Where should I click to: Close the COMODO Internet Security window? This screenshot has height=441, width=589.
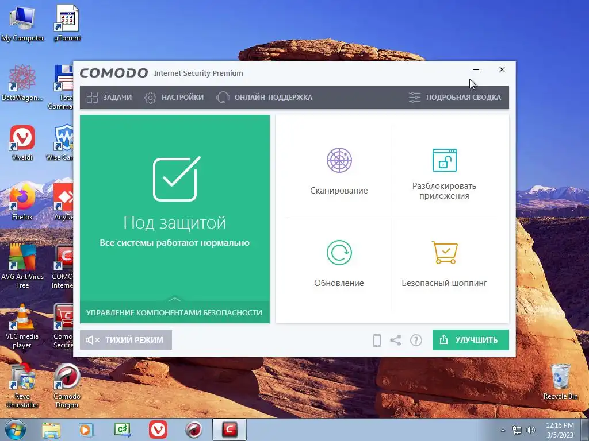(502, 69)
